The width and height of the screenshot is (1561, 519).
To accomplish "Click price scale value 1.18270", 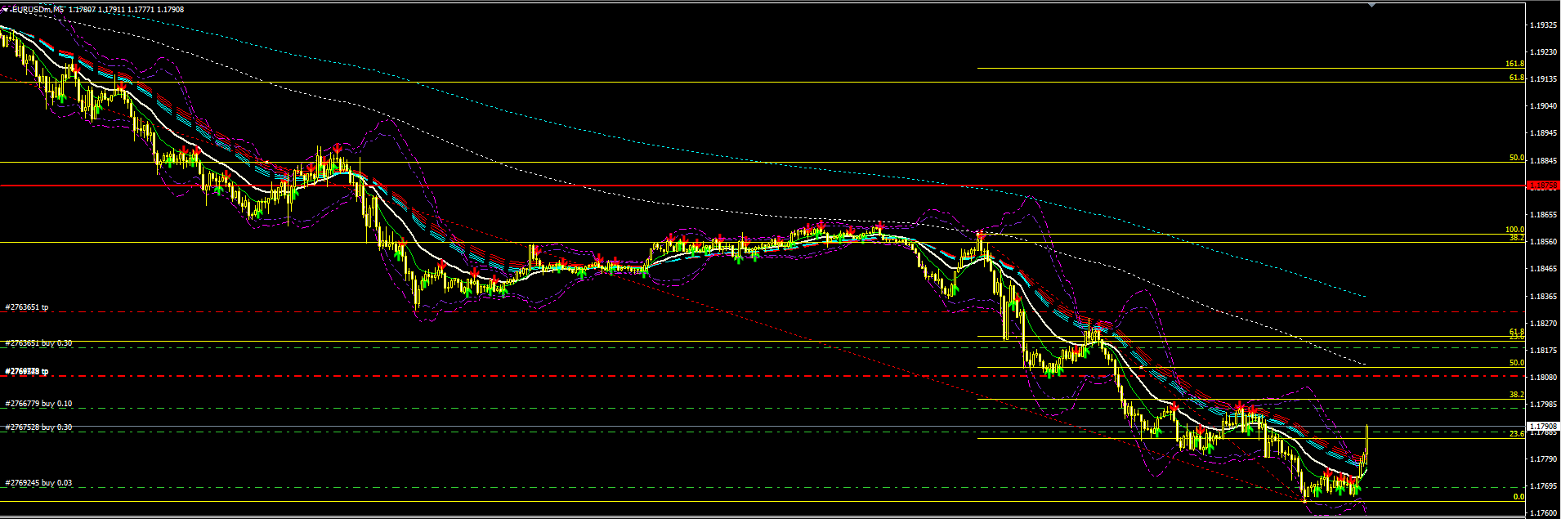I will click(x=1544, y=324).
